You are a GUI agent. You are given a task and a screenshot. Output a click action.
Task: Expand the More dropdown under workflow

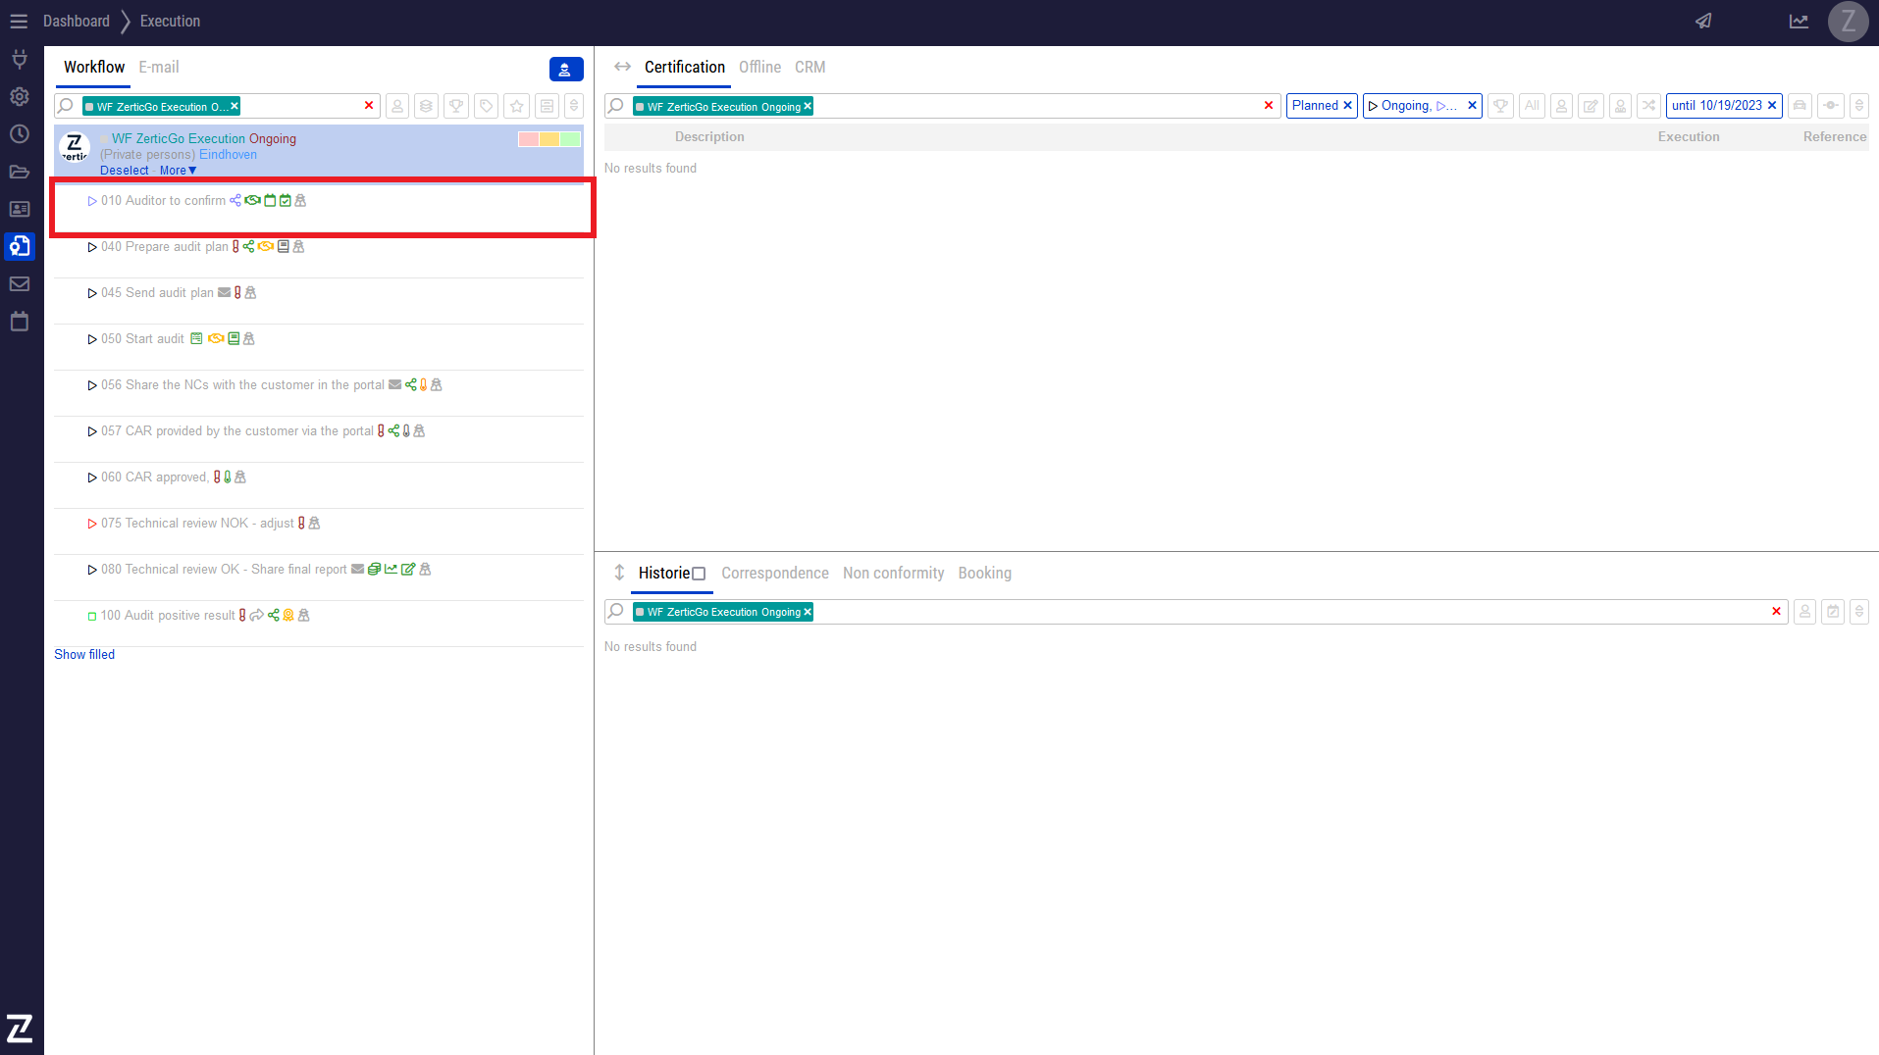[x=178, y=171]
